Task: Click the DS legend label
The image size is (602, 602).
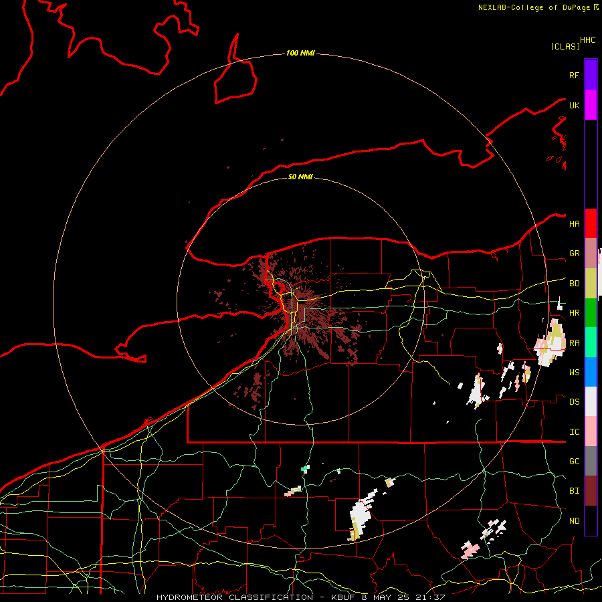Action: [574, 402]
